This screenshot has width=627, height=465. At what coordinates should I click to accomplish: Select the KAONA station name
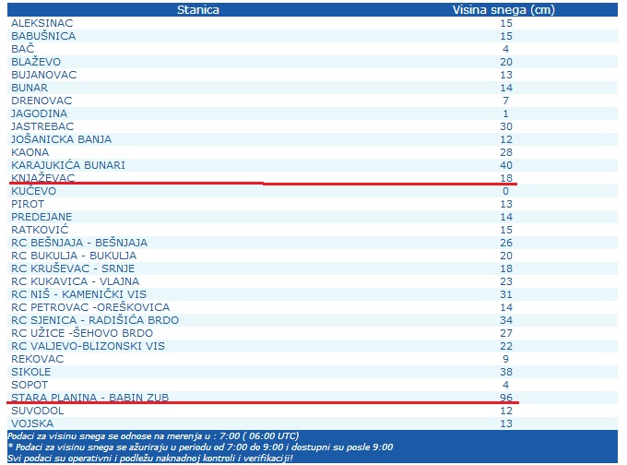30,152
